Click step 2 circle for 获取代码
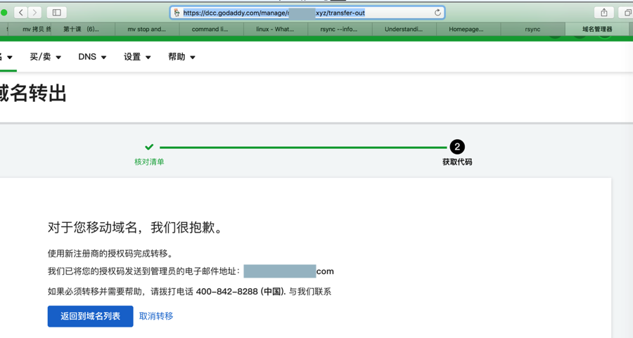 coord(457,147)
